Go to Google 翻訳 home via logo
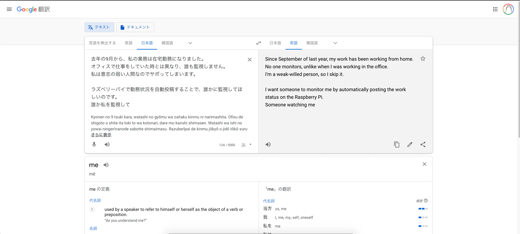Screen dimensions: 520x234 click(x=33, y=9)
